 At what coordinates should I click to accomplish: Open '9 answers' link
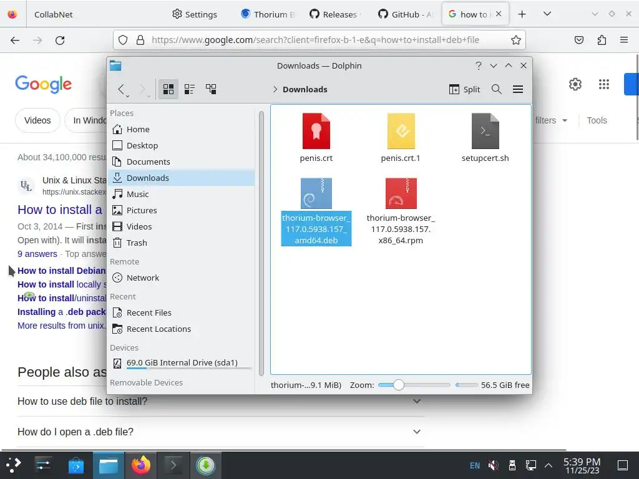pyautogui.click(x=37, y=254)
